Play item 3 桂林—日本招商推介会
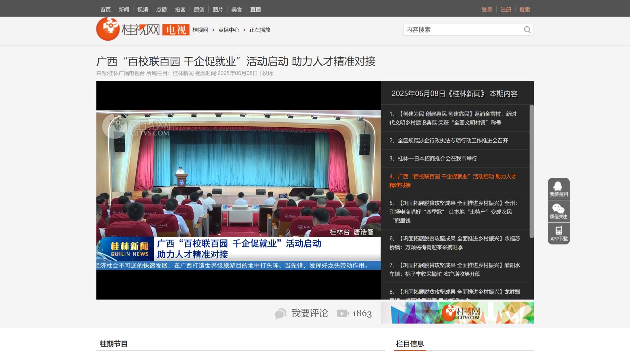Image resolution: width=630 pixels, height=354 pixels. (437, 158)
